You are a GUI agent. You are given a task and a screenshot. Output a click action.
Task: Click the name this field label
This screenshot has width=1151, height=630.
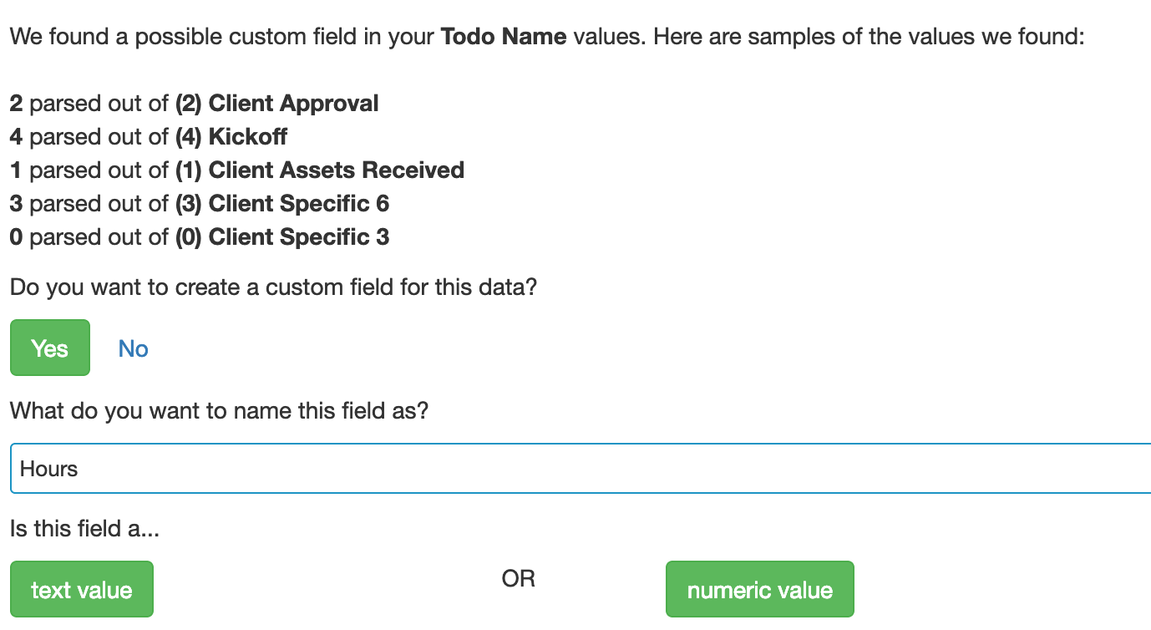coord(219,411)
